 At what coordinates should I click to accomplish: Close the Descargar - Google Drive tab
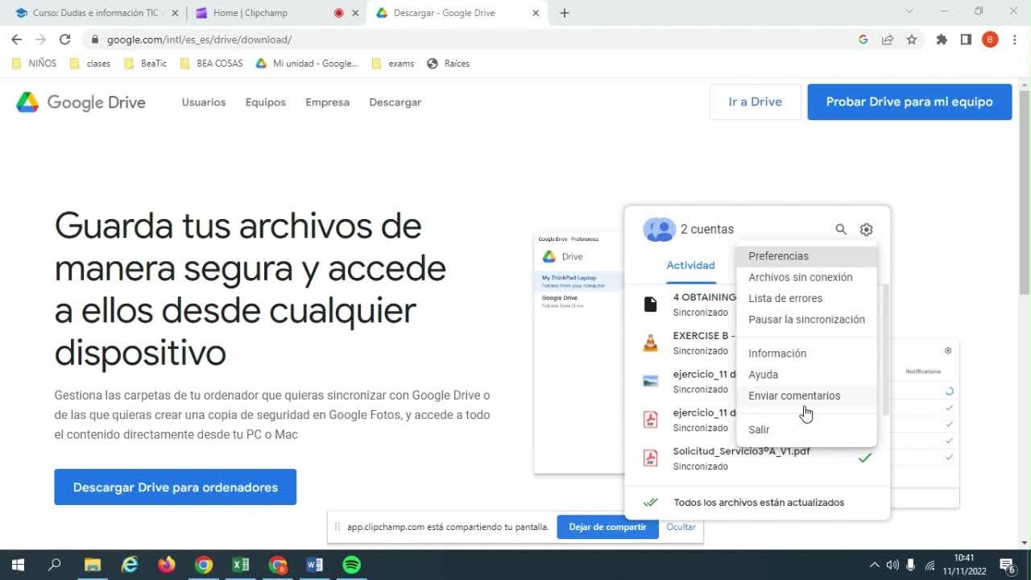(536, 13)
